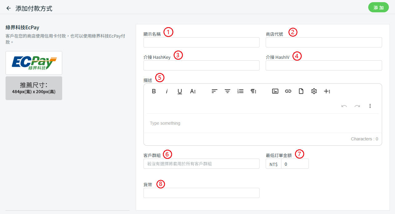
Task: Click the 顯示名稱 input field
Action: pyautogui.click(x=201, y=42)
